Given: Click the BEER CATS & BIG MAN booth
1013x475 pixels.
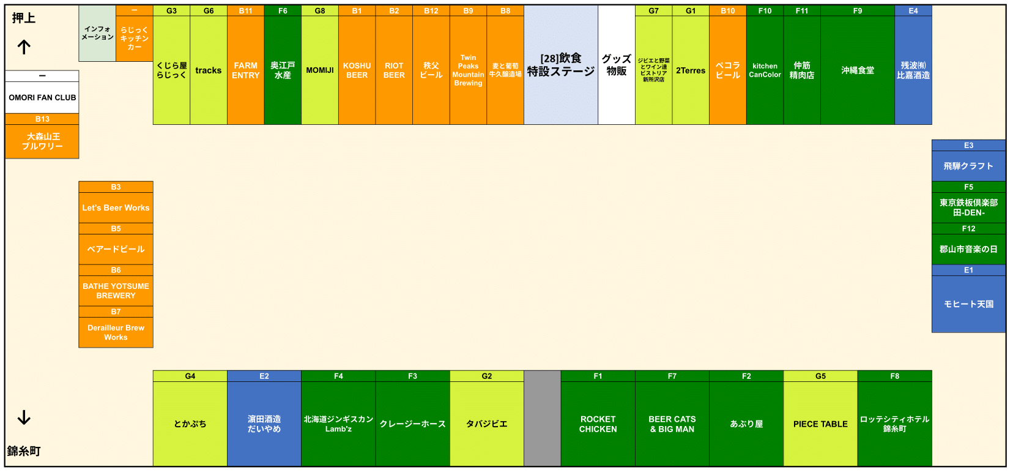Looking at the screenshot, I should [x=672, y=424].
